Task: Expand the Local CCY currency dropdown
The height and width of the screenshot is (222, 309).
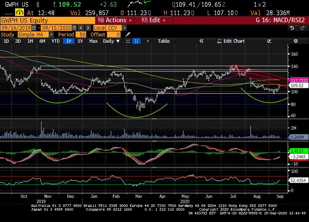Action: tap(124, 28)
